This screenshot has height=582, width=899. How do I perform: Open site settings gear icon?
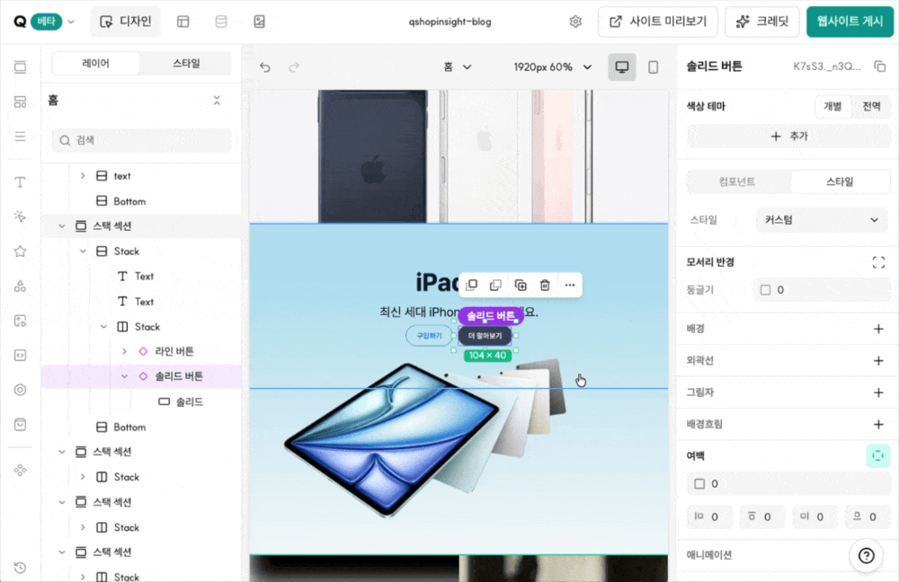pyautogui.click(x=575, y=22)
